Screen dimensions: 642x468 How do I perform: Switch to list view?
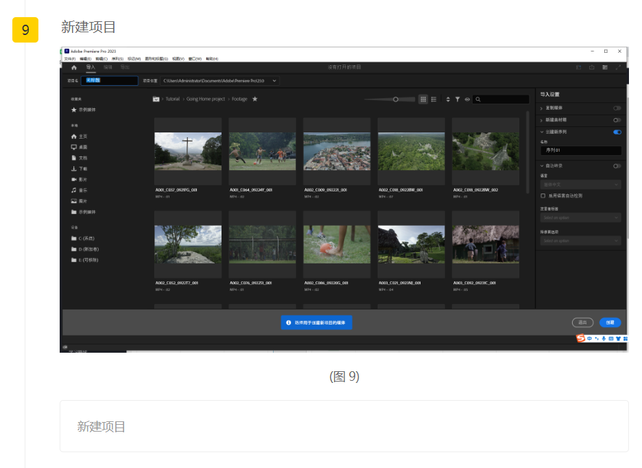point(433,100)
